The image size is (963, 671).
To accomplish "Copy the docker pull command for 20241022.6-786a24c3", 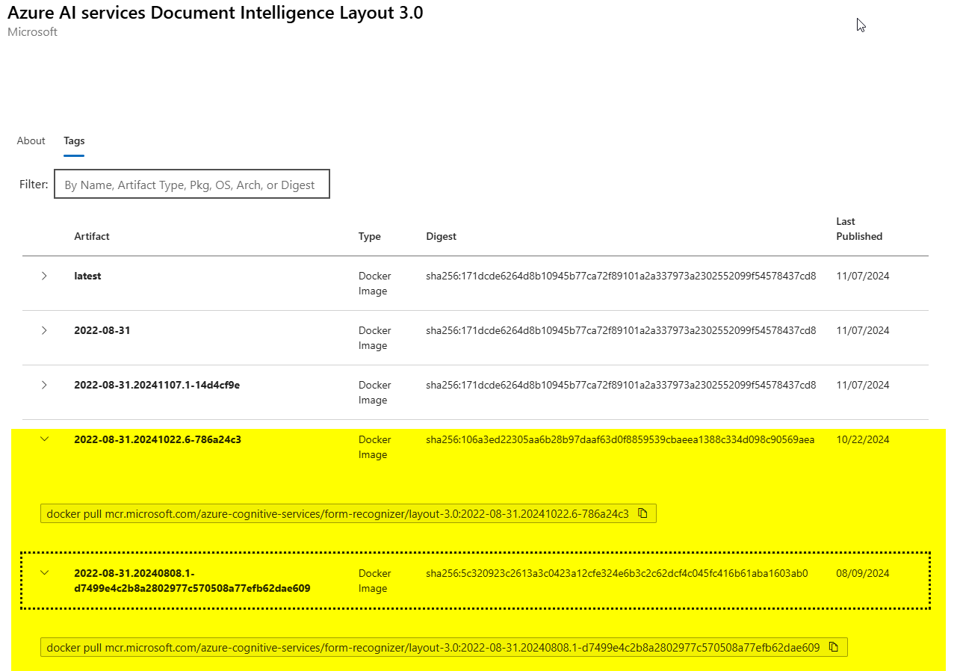I will (642, 513).
